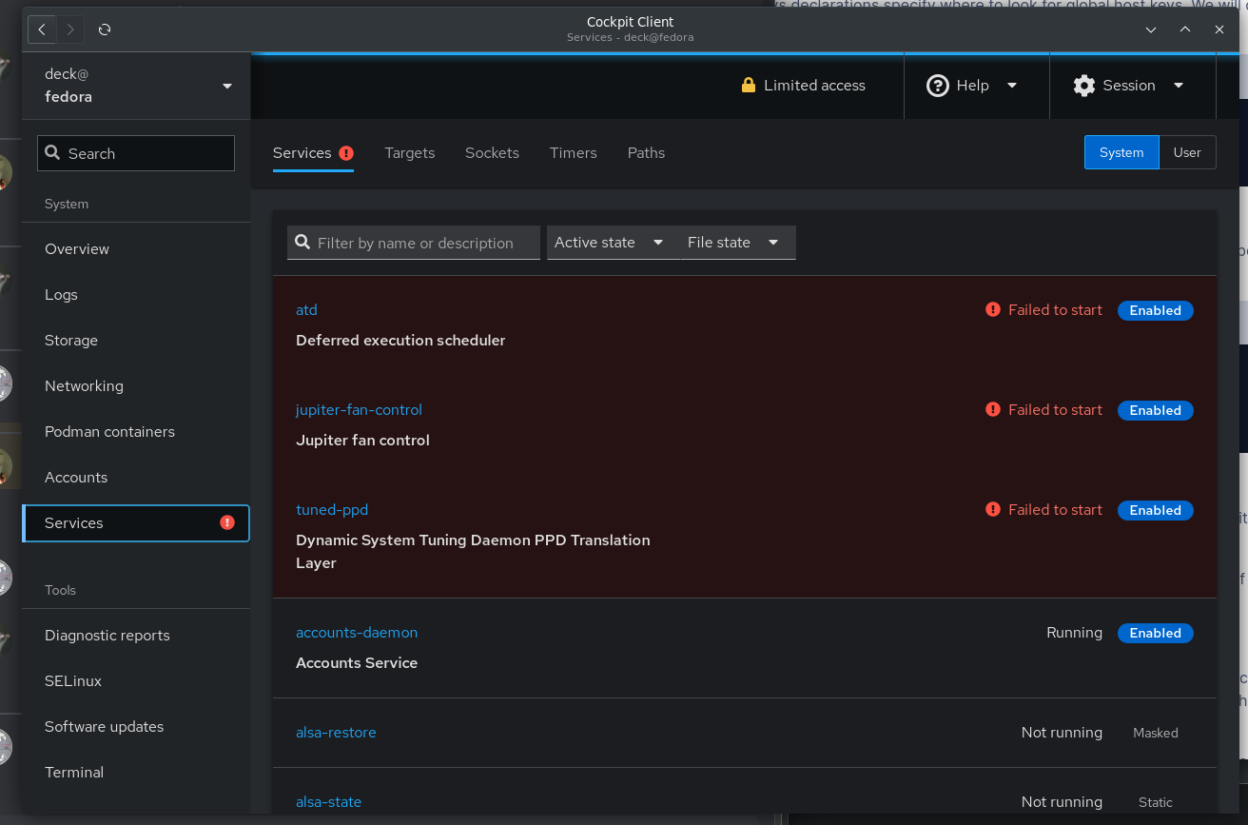Open Diagnostic reports page
1248x825 pixels.
pyautogui.click(x=136, y=636)
